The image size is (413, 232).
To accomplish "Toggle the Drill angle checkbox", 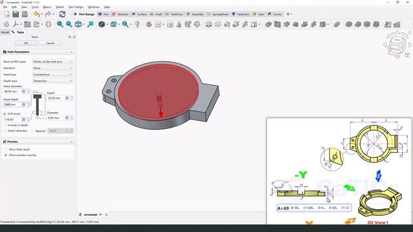I will [5, 113].
